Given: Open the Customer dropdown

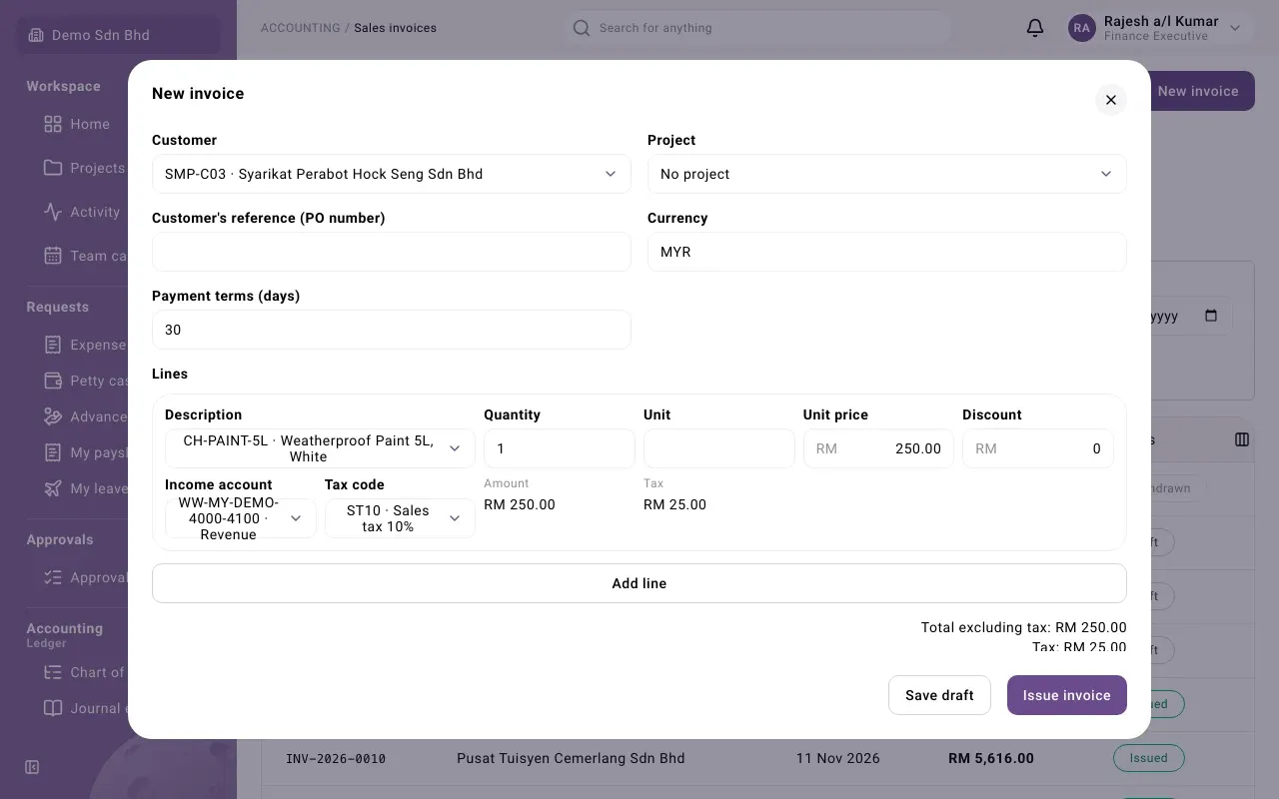Looking at the screenshot, I should point(392,174).
